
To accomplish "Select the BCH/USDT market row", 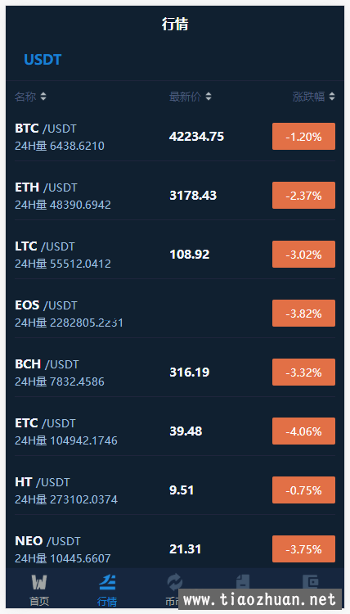I will 175,372.
